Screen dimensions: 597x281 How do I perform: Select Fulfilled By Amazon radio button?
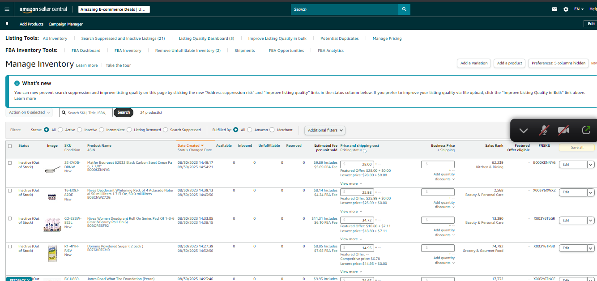(x=250, y=130)
